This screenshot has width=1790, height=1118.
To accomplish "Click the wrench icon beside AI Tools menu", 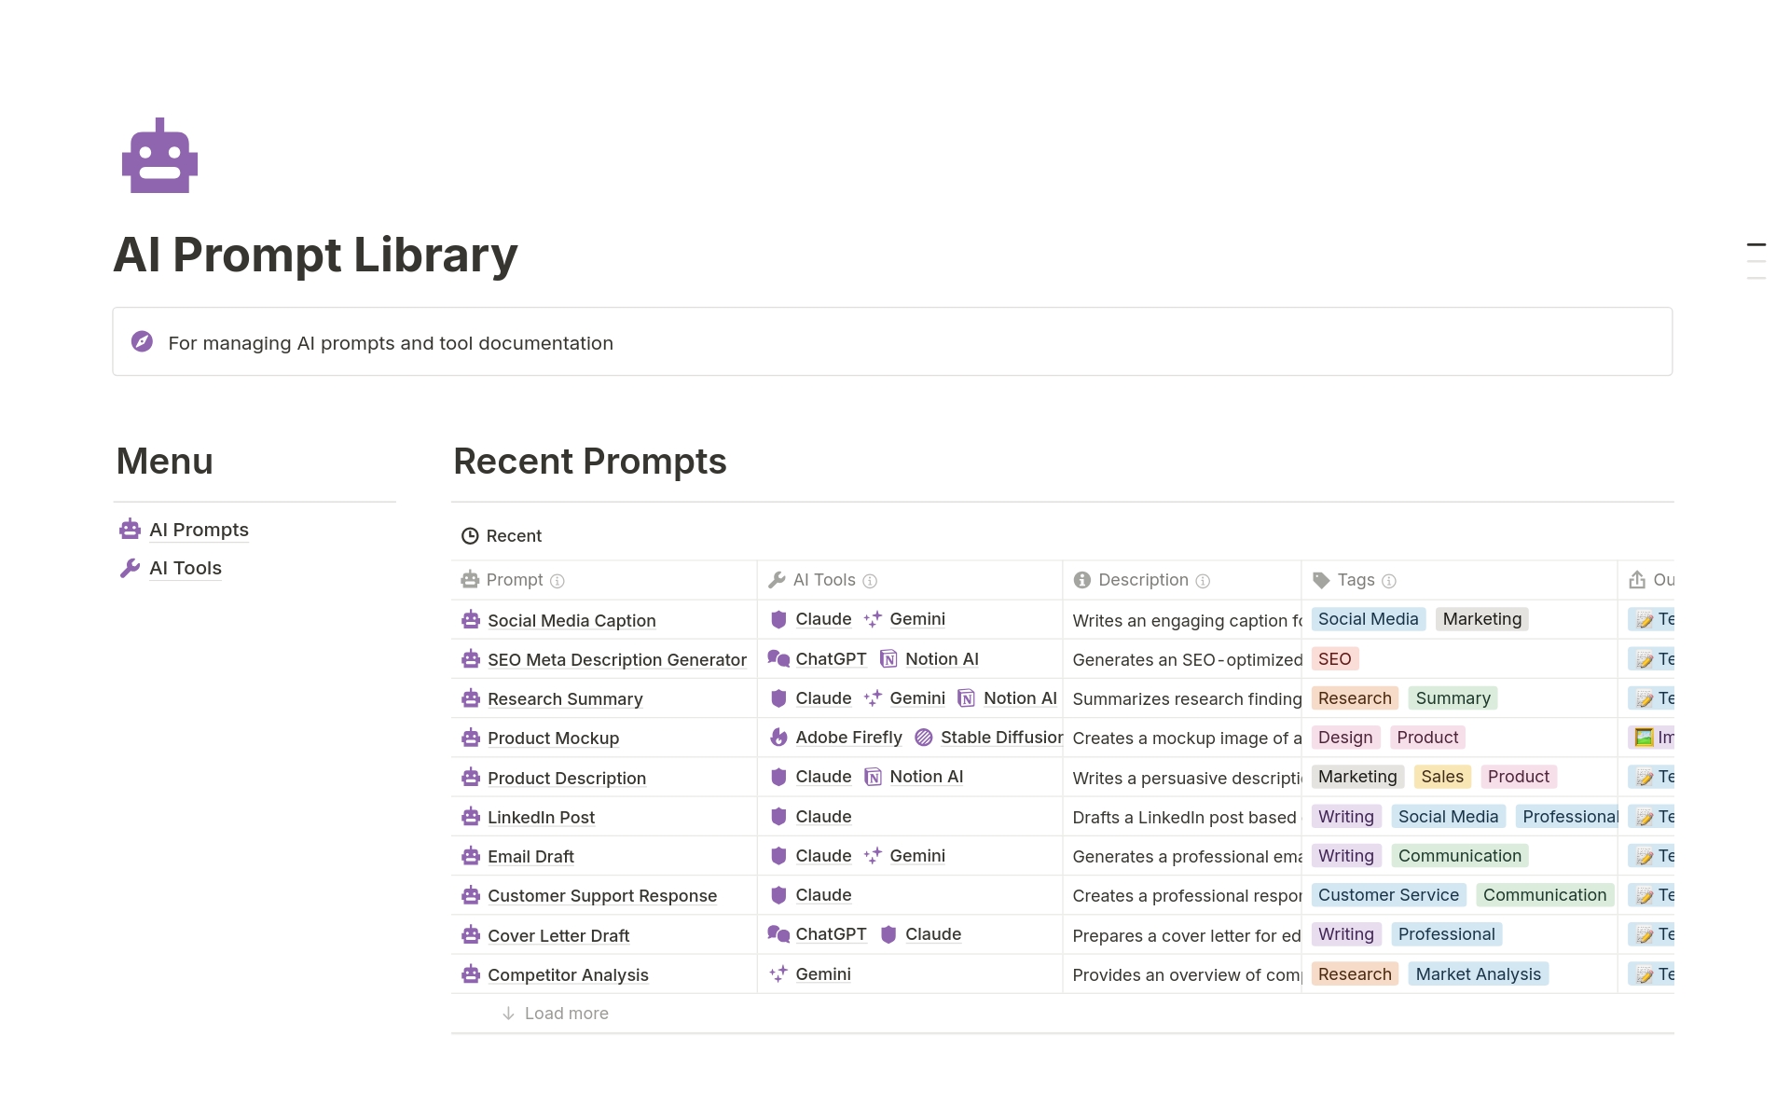I will pyautogui.click(x=130, y=568).
